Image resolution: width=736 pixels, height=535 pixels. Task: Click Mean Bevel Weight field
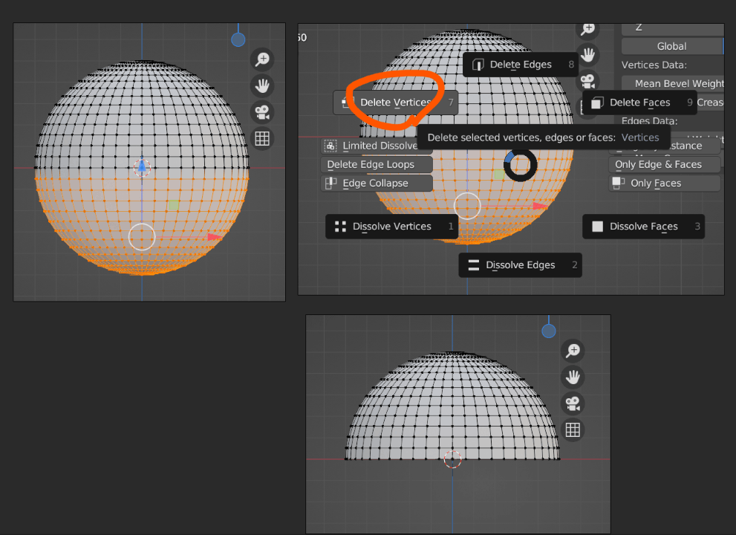coord(673,84)
